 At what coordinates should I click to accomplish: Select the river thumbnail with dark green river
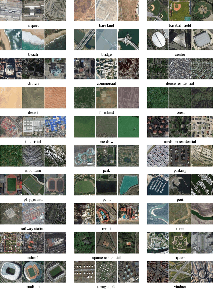(x=202, y=214)
